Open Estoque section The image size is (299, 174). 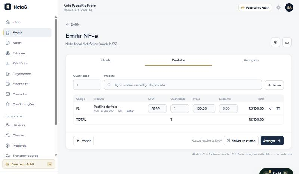pos(27,53)
